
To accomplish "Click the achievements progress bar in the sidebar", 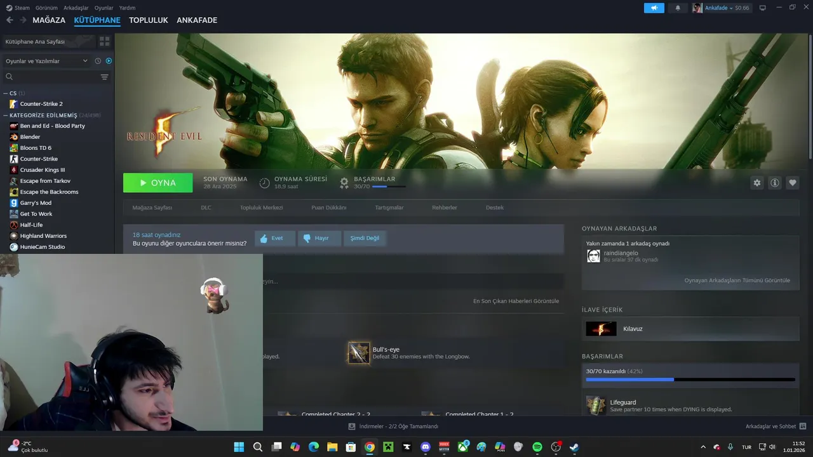I will coord(690,380).
